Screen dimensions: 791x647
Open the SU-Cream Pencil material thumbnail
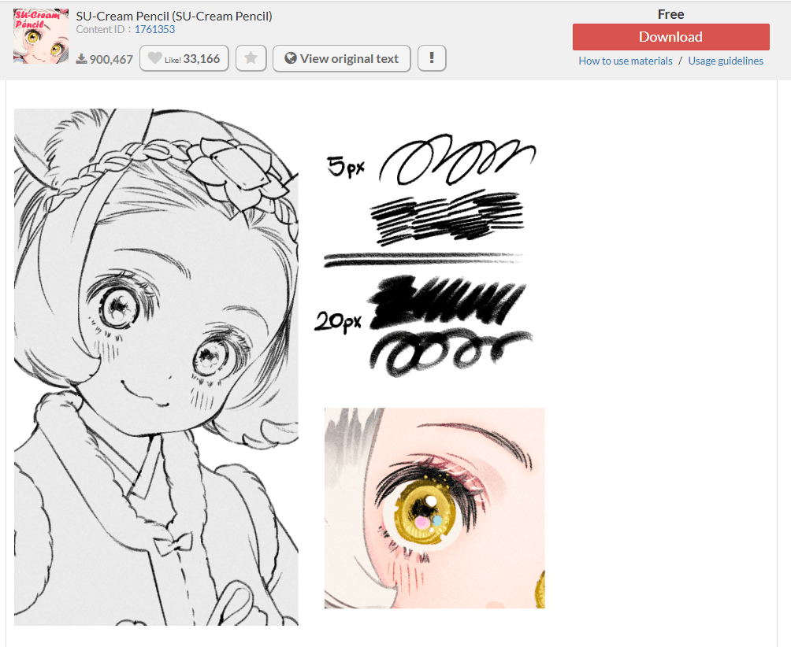point(41,36)
